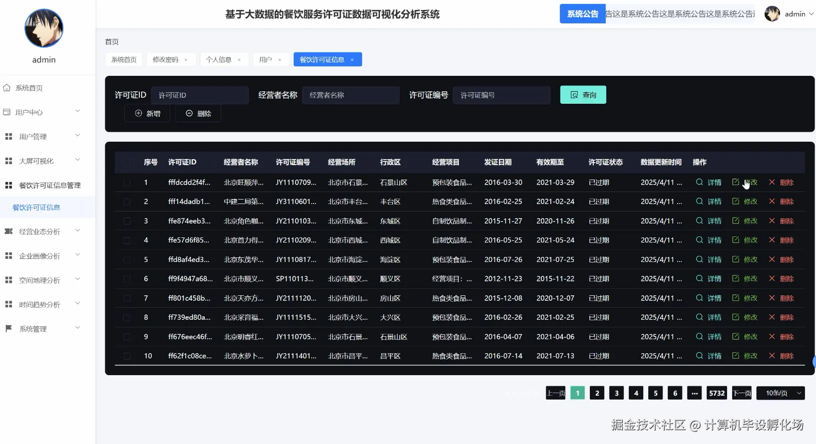Expand the 用户管理 menu chevron
The width and height of the screenshot is (816, 444).
point(77,135)
